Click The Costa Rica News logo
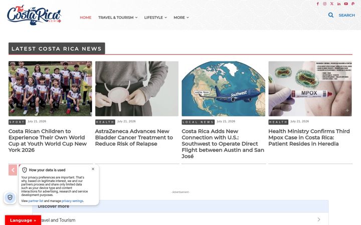Image resolution: width=361 pixels, height=225 pixels. click(x=34, y=15)
